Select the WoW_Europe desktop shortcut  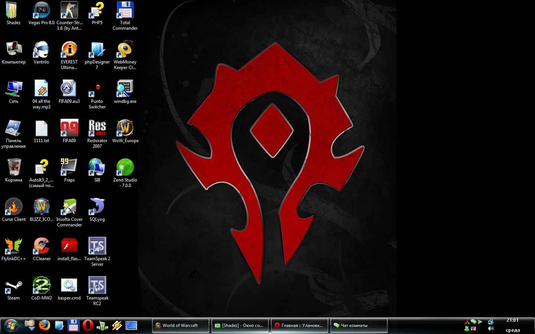125,128
